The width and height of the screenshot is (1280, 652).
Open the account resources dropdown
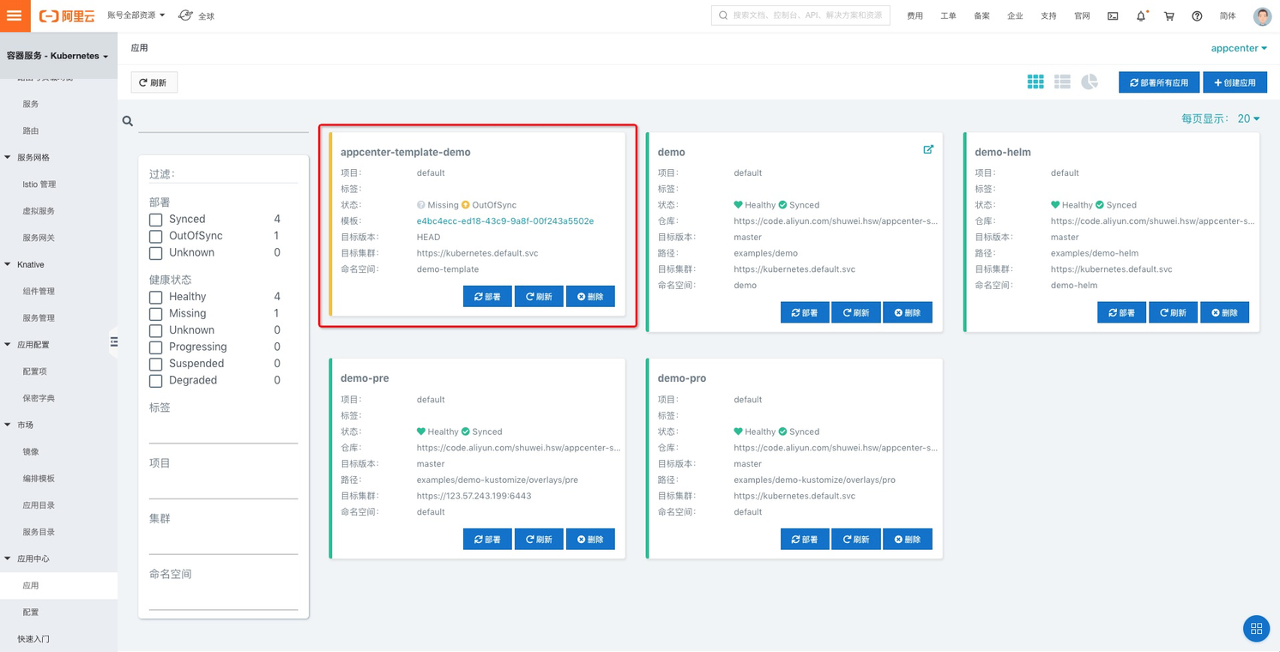tap(136, 15)
